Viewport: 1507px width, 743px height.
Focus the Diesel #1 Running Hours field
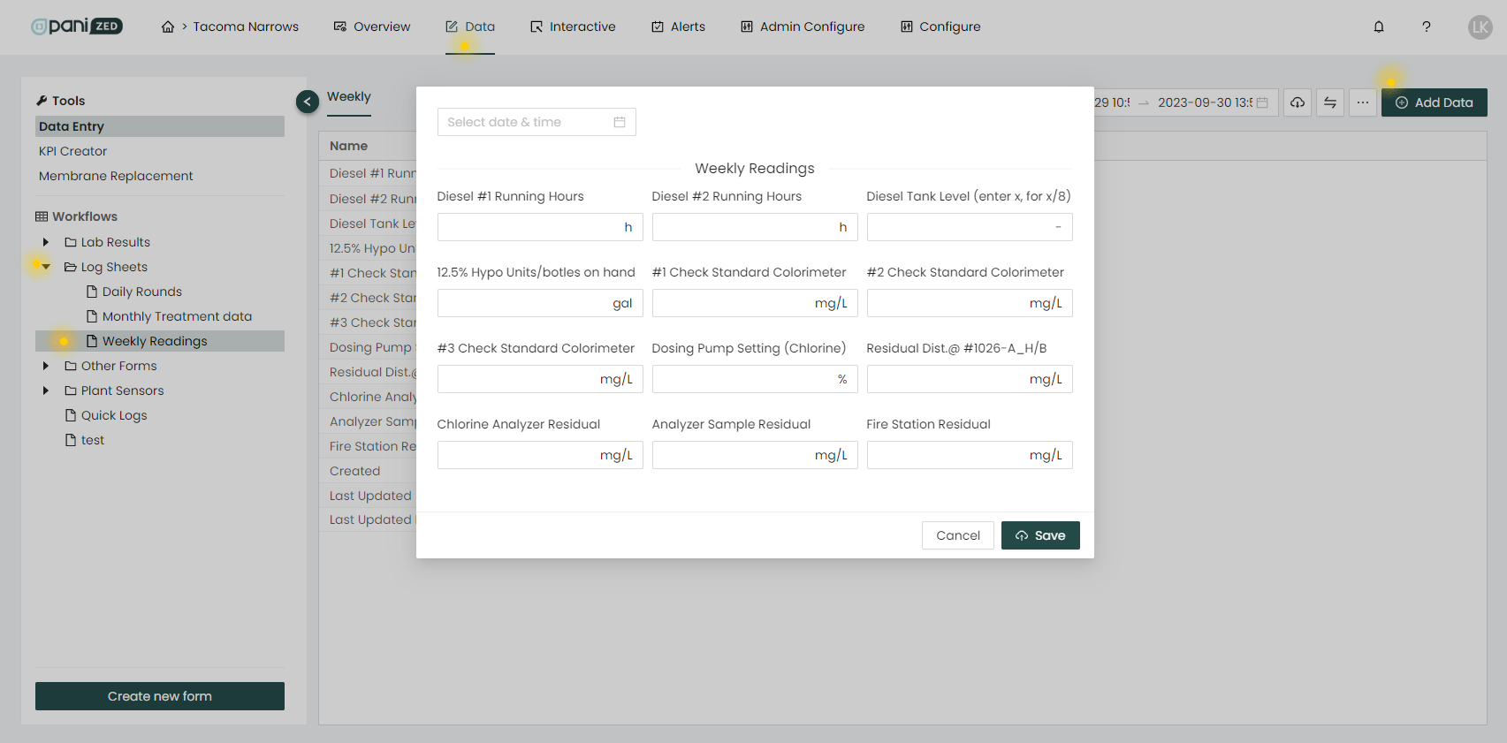(x=530, y=227)
